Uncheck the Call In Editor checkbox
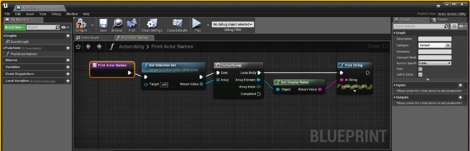 click(420, 74)
